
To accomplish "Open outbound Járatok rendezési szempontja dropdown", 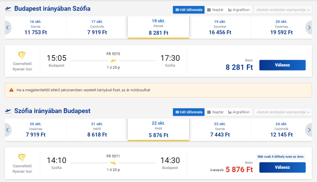I will (283, 10).
